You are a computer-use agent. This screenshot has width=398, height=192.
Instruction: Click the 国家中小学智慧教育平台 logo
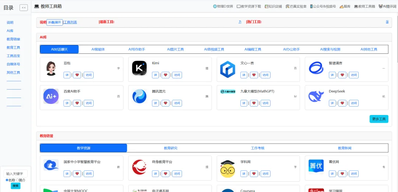(51, 165)
